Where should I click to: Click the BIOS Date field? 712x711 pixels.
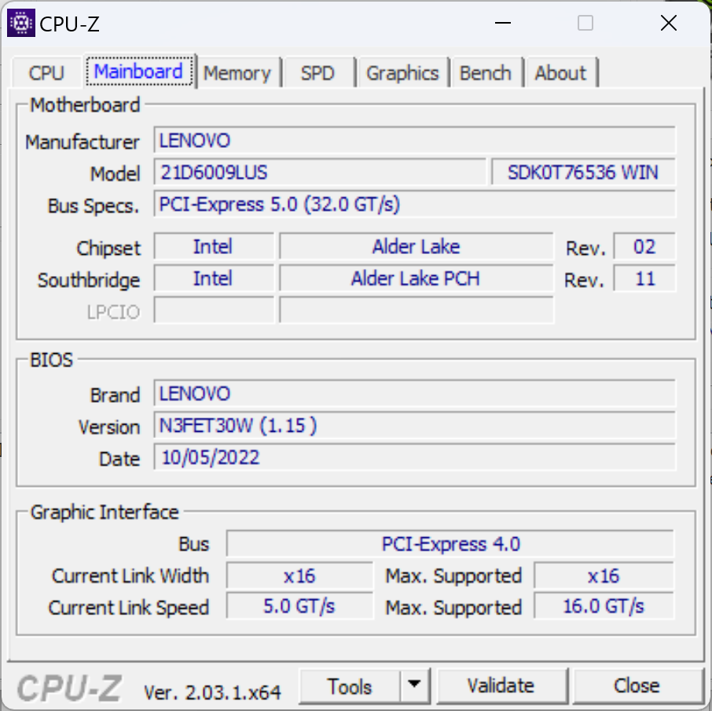click(x=414, y=458)
